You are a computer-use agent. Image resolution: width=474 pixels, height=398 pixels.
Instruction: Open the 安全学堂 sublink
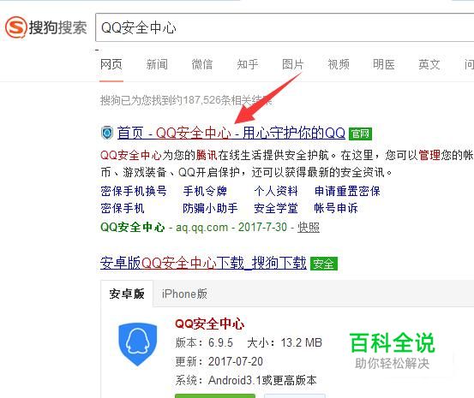click(276, 208)
